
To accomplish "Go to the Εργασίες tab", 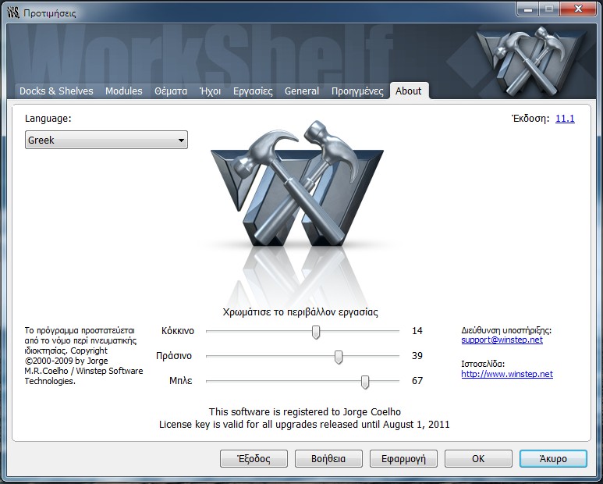I will [x=253, y=91].
